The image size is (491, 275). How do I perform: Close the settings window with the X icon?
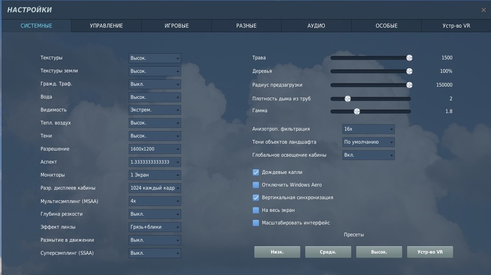click(x=484, y=10)
